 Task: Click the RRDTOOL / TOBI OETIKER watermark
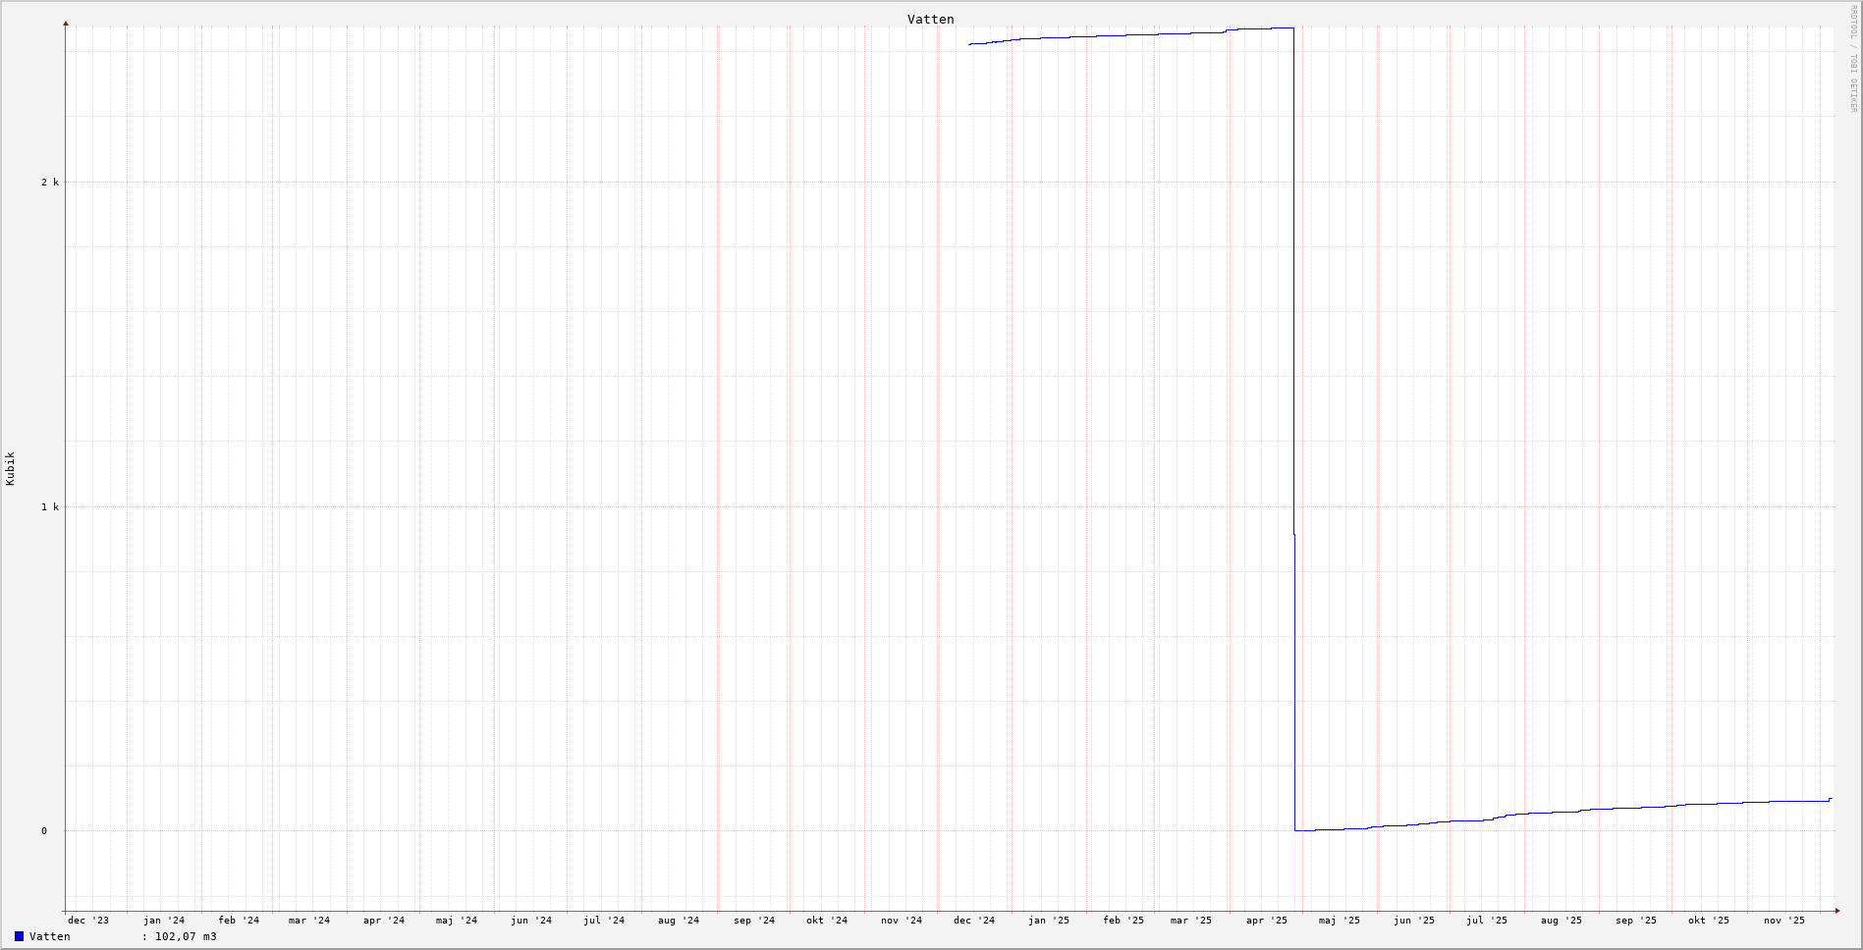tap(1853, 59)
